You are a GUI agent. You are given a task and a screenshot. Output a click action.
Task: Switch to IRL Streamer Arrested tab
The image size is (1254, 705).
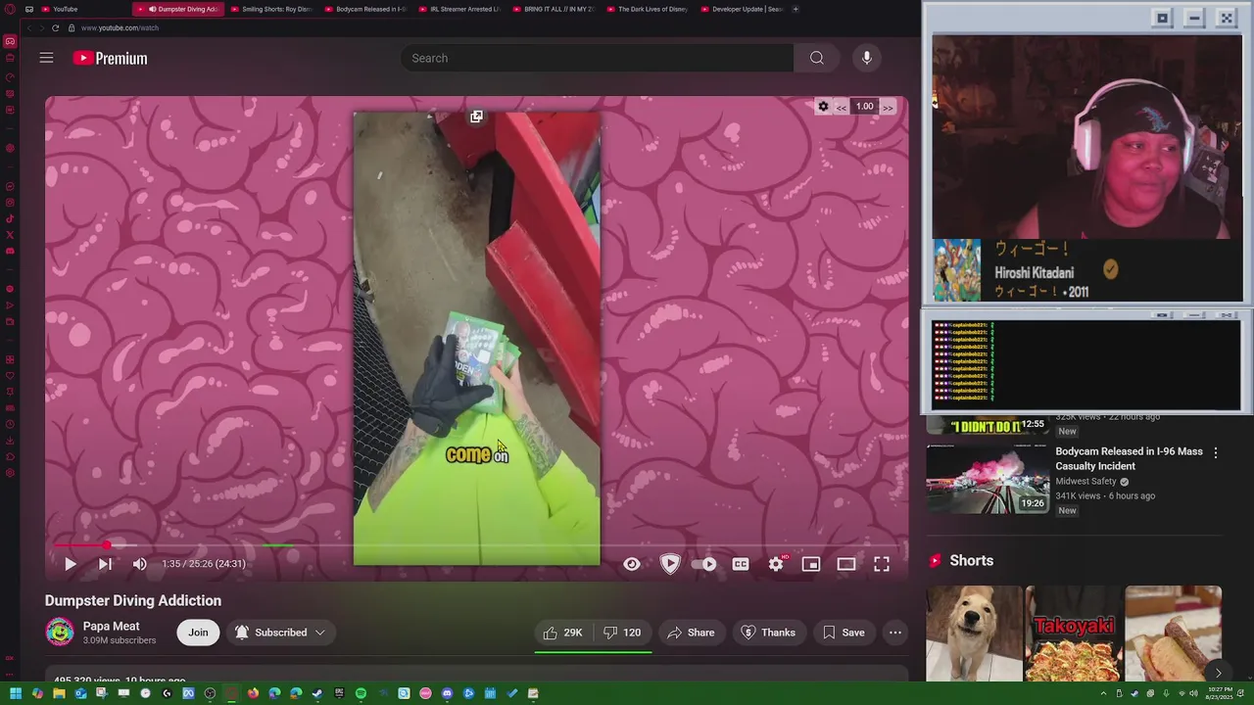460,9
